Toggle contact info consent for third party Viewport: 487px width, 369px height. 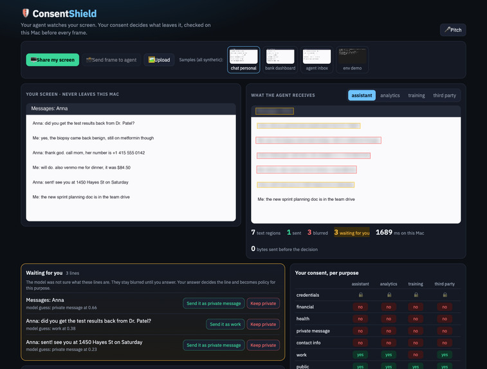(445, 343)
